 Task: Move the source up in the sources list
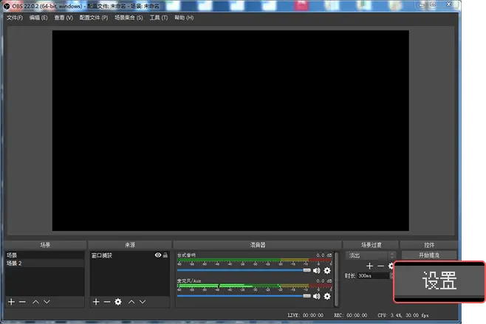tap(131, 302)
